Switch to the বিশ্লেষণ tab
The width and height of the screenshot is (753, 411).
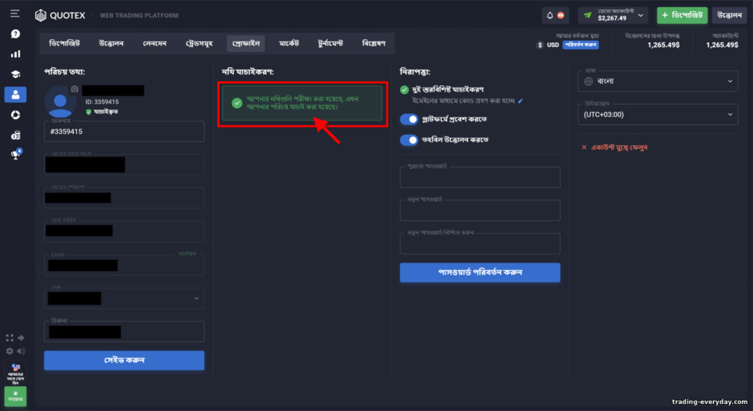(373, 43)
